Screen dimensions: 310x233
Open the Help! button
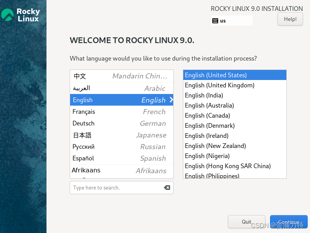290,19
